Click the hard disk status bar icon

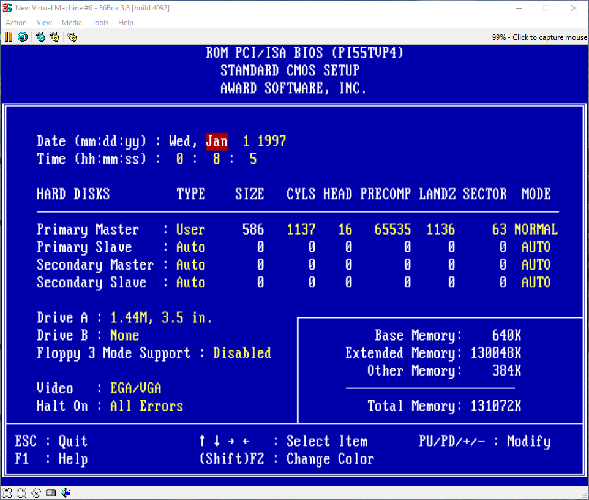[x=51, y=493]
